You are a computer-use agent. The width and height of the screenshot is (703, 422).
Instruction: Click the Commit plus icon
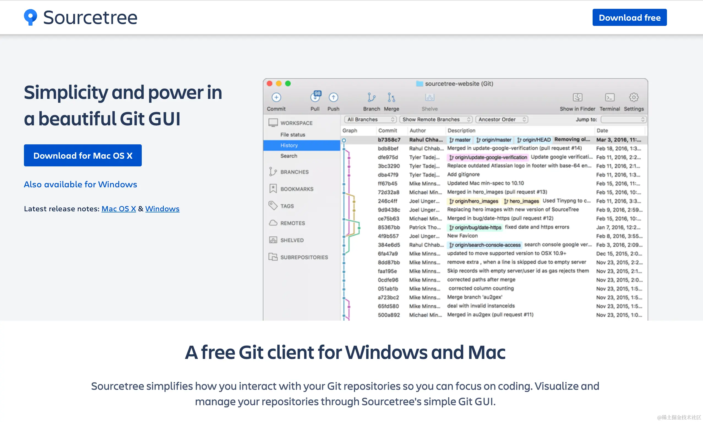[x=276, y=98]
